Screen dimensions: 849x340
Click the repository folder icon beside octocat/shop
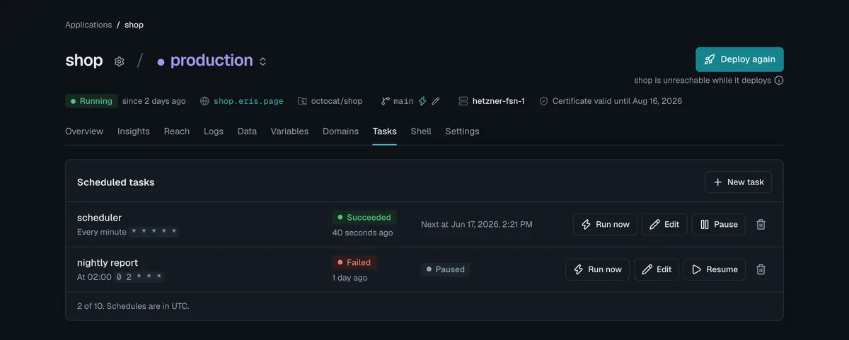coord(303,101)
